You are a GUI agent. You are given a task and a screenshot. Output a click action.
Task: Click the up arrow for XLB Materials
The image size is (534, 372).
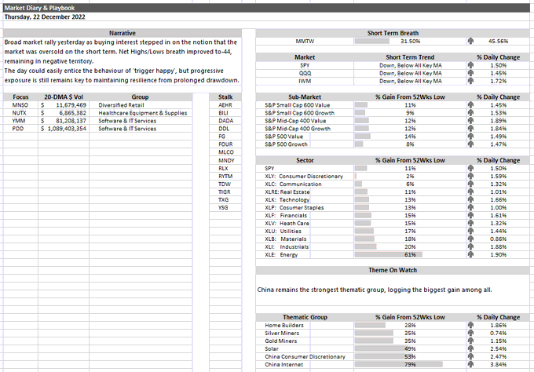(x=470, y=239)
